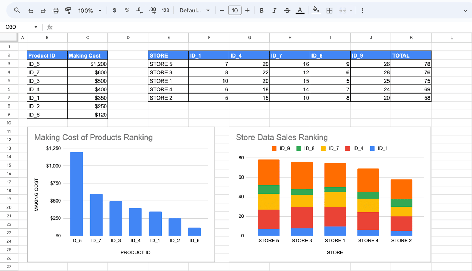This screenshot has width=472, height=271.
Task: Click the ID_6 bar in cost chart
Action: (x=194, y=231)
